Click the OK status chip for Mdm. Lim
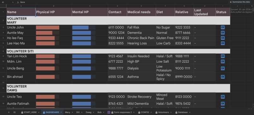The height and width of the screenshot is (115, 254). point(223,61)
